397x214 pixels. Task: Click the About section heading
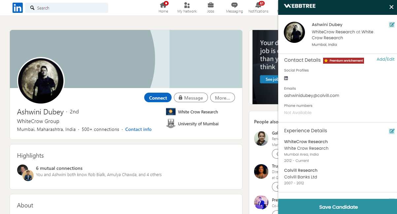[x=25, y=205]
